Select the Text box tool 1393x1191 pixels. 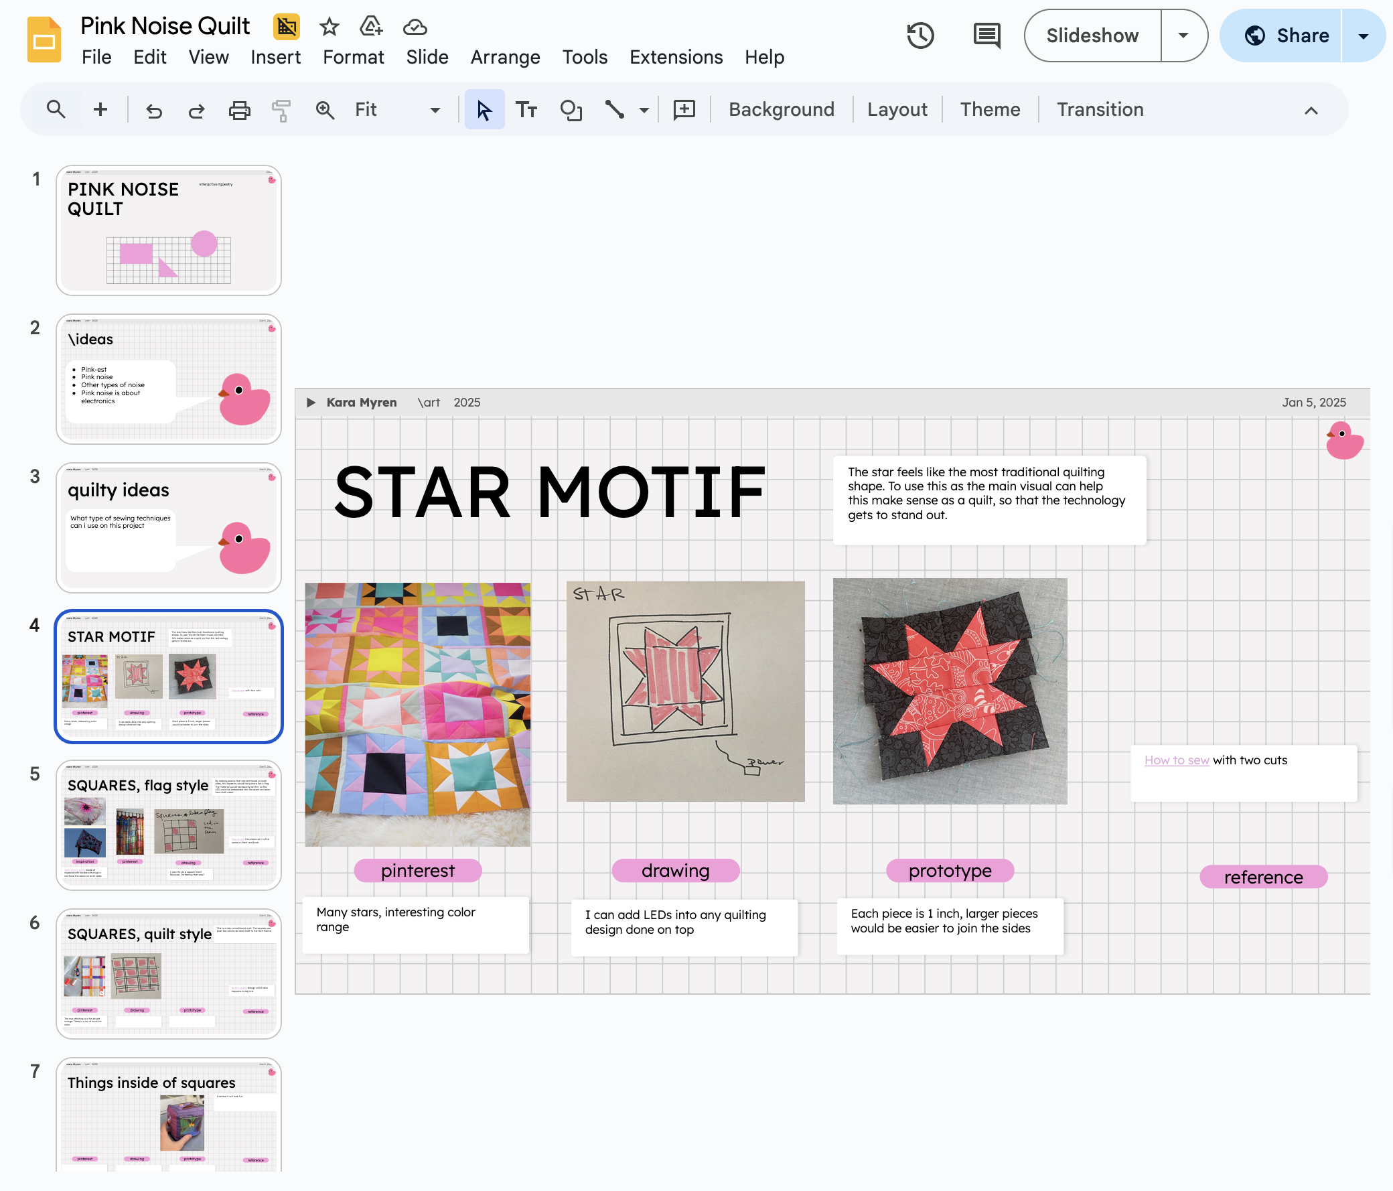click(x=526, y=110)
